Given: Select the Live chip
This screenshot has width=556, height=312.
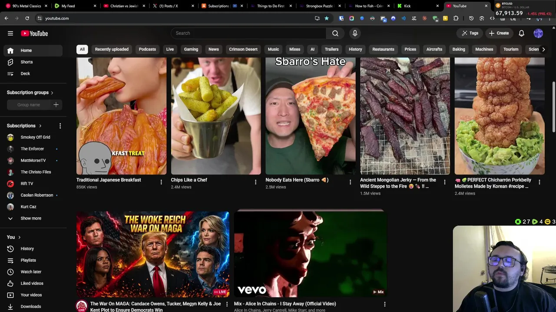Looking at the screenshot, I should pos(170,49).
